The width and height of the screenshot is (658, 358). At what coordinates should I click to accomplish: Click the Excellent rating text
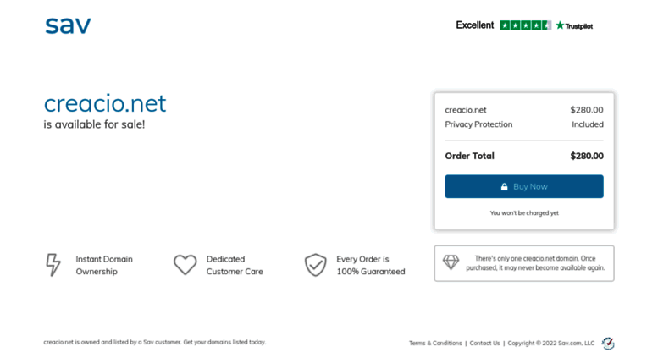click(474, 25)
